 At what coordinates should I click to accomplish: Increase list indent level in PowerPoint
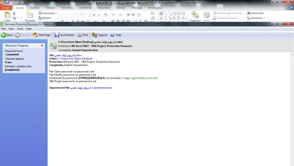[133, 15]
